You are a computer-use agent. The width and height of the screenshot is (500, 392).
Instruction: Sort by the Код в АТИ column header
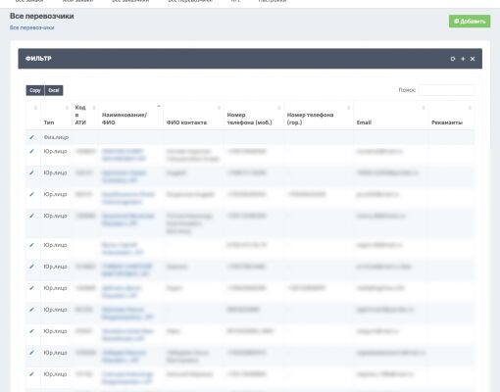coord(85,115)
